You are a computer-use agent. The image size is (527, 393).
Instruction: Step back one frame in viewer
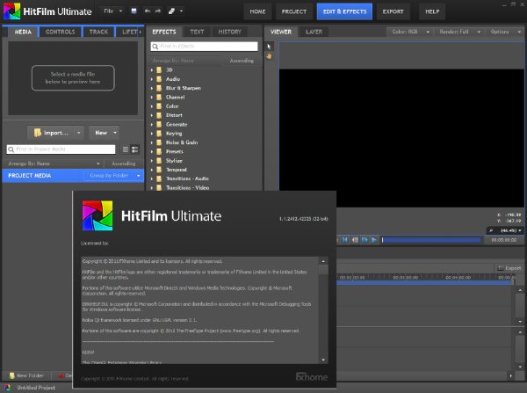[x=355, y=240]
